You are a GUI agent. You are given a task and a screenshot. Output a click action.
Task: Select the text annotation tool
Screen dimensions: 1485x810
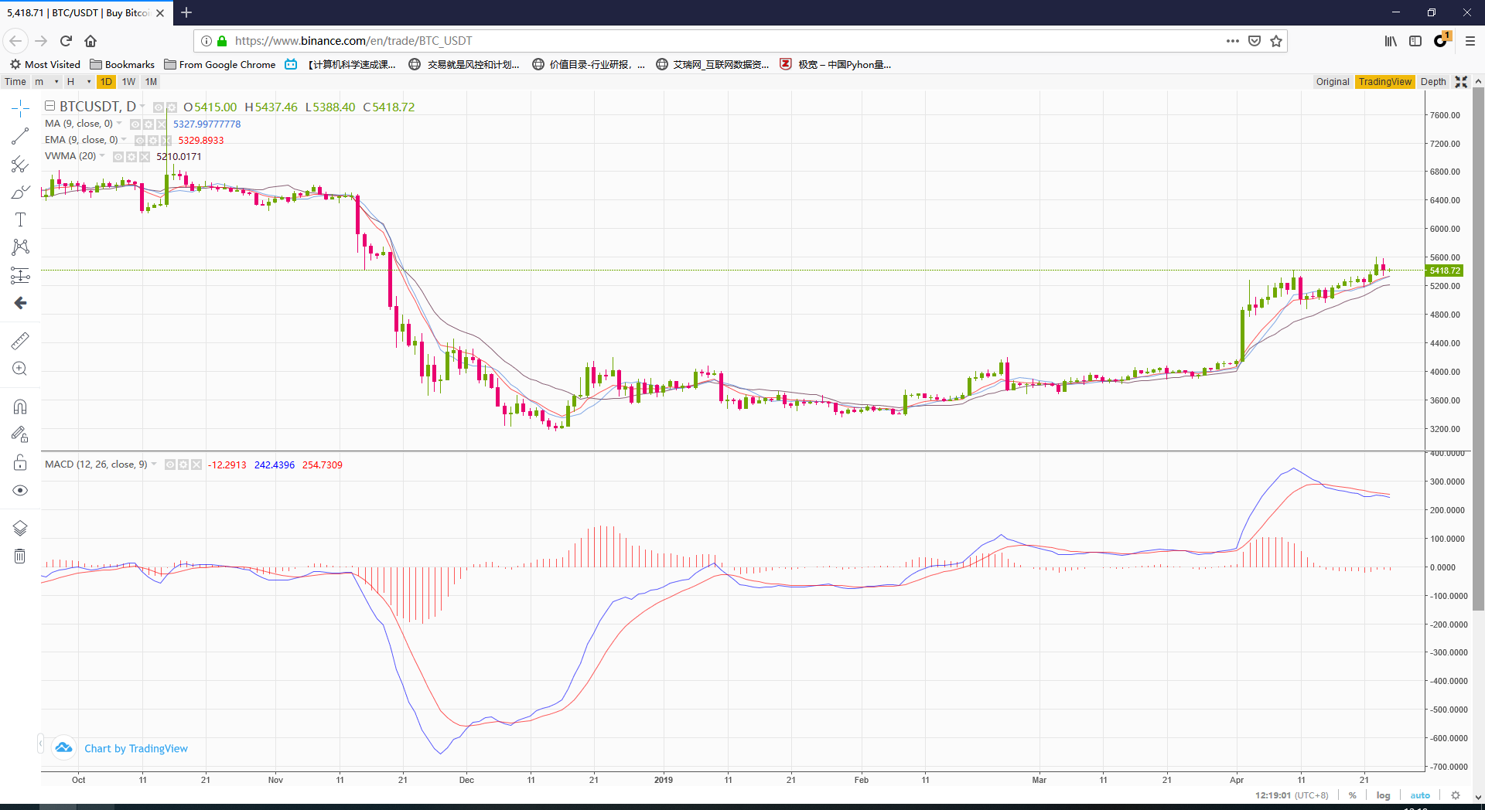click(x=20, y=220)
